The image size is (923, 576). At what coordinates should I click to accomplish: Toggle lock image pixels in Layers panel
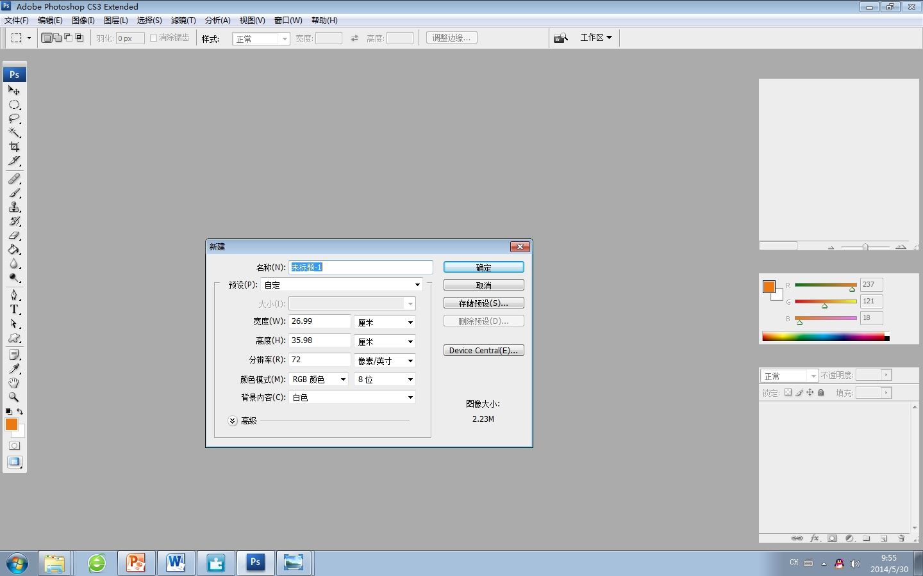(799, 392)
